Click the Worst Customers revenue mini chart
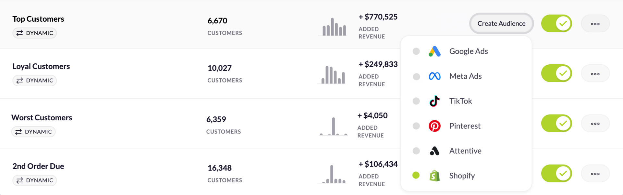Screen dimensions: 623x195 point(333,126)
